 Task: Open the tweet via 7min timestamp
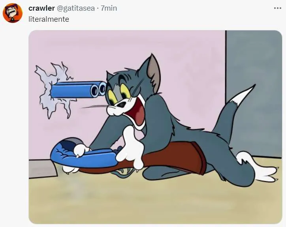point(109,8)
